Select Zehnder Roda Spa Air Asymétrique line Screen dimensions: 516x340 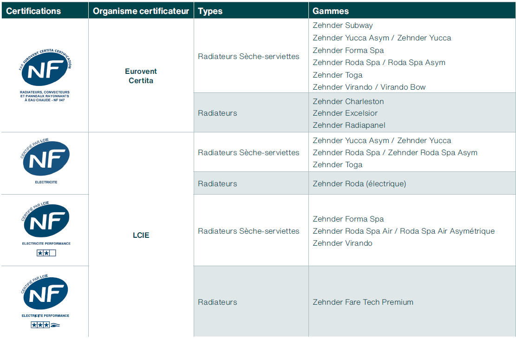(403, 231)
